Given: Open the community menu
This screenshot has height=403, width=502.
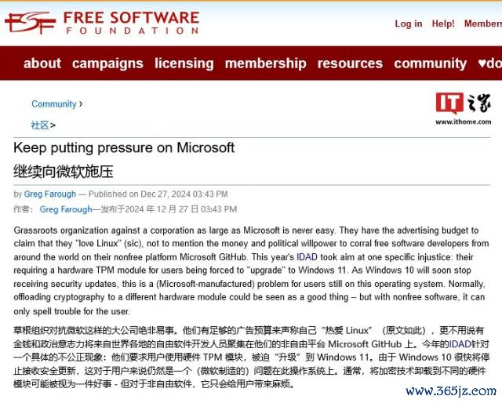Looking at the screenshot, I should coord(431,64).
